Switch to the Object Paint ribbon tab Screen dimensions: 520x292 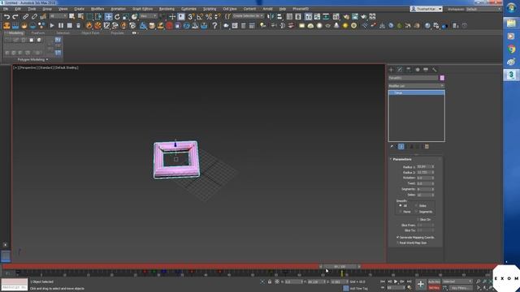90,33
